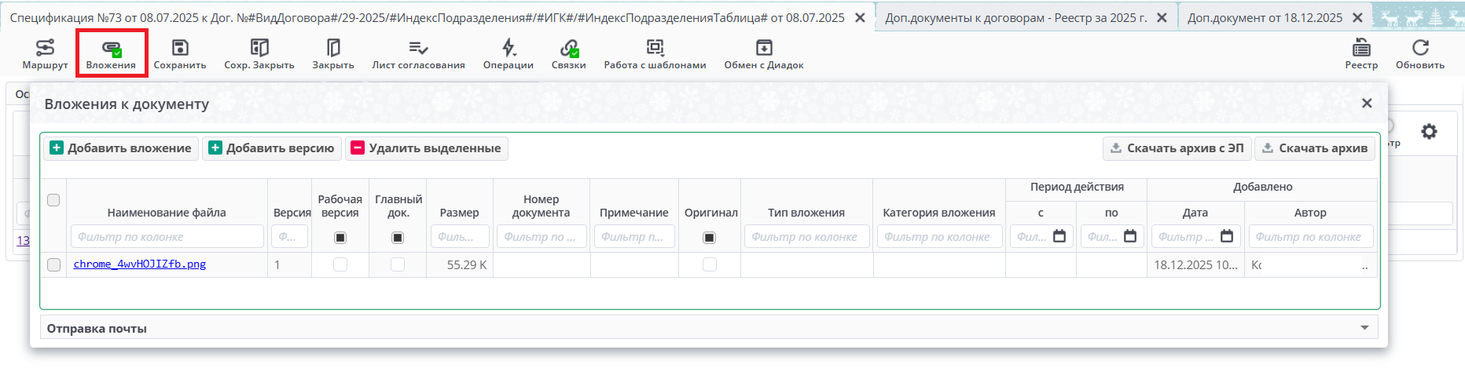The height and width of the screenshot is (368, 1465).
Task: Check Рабочая версия for chrome_4wvHOJIZfb.png
Action: [x=340, y=264]
